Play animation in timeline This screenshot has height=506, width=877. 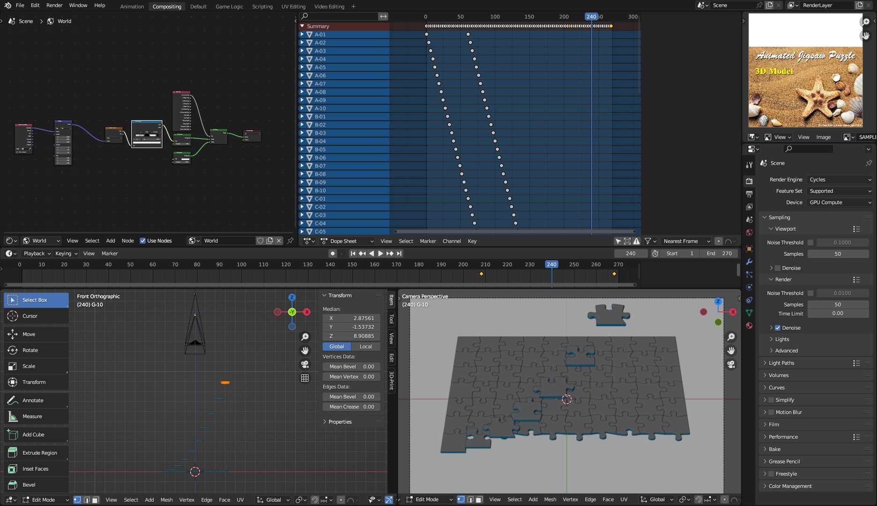[380, 253]
